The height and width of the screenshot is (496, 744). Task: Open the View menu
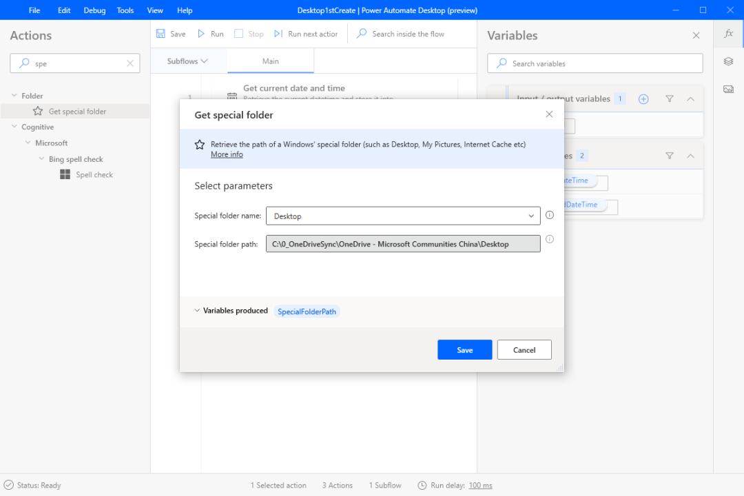click(155, 10)
